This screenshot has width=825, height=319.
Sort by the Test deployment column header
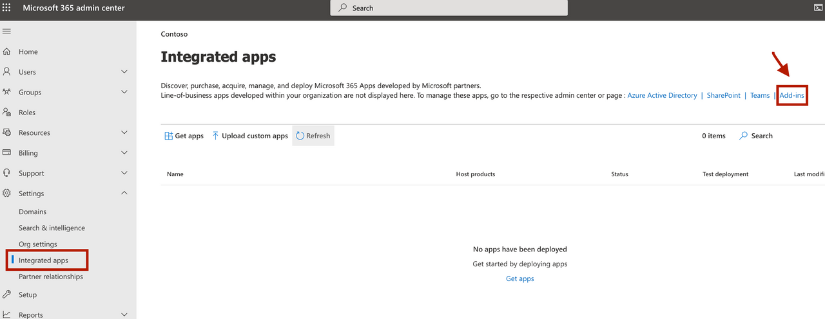click(726, 174)
